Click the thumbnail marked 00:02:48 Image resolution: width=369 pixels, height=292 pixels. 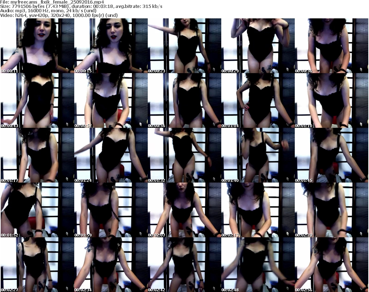258,265
